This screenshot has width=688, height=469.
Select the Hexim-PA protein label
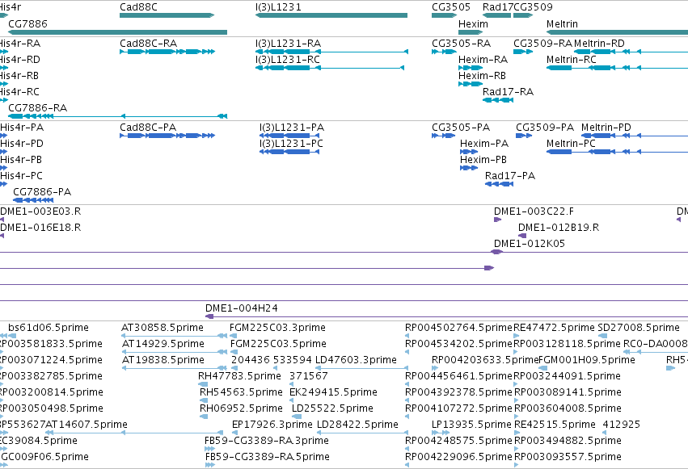(x=484, y=144)
